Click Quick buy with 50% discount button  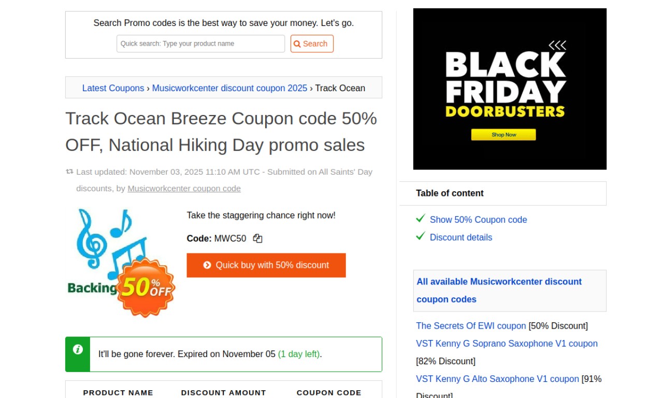point(266,265)
